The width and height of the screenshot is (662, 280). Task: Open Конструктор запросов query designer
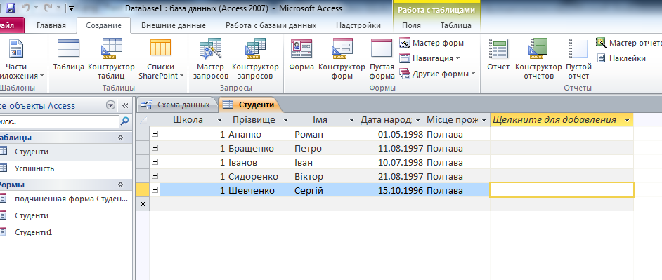255,59
